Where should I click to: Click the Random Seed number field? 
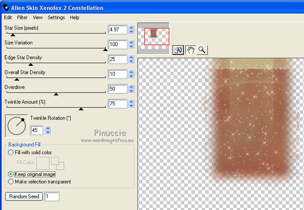point(52,196)
